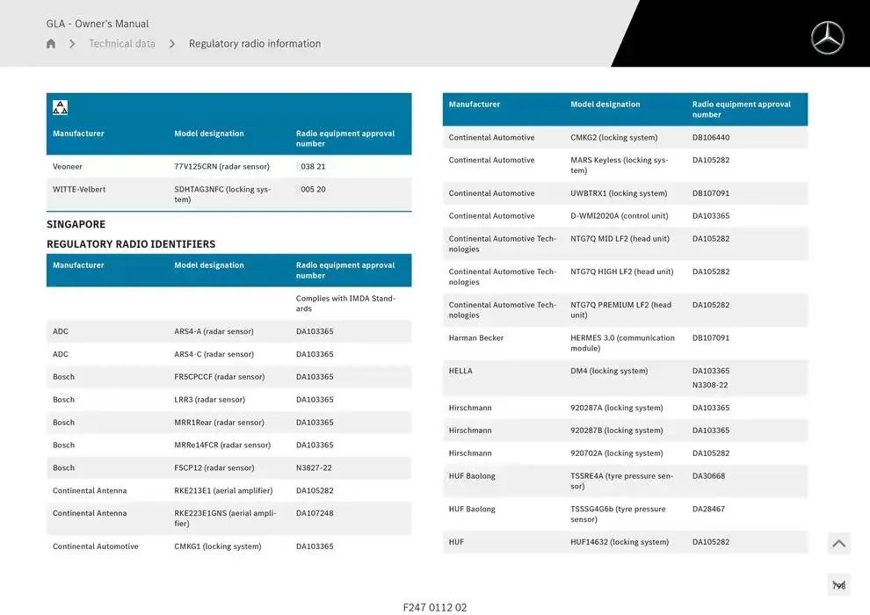Click the chevron after Technical data

pyautogui.click(x=172, y=44)
